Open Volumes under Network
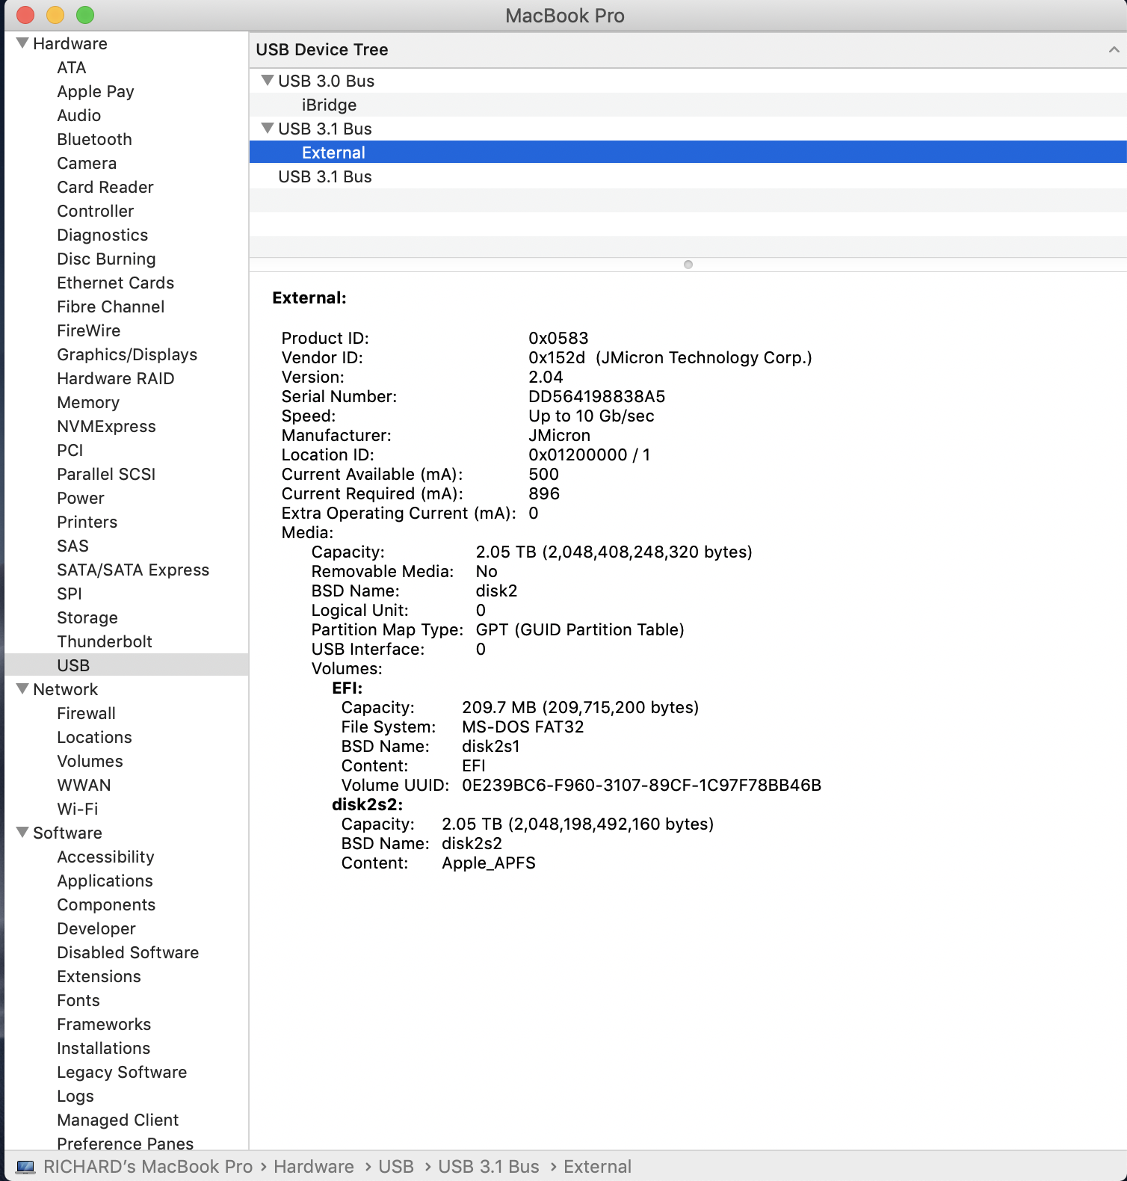 (90, 761)
